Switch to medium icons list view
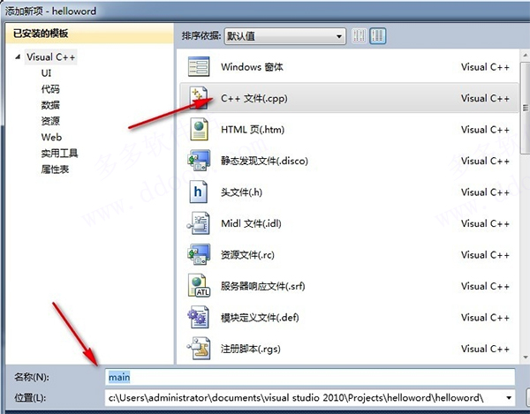Screen dimensions: 530x414 point(377,36)
